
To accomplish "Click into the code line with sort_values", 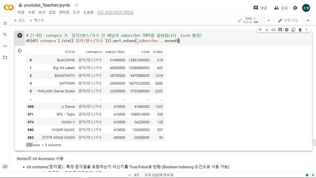I will click(103, 41).
